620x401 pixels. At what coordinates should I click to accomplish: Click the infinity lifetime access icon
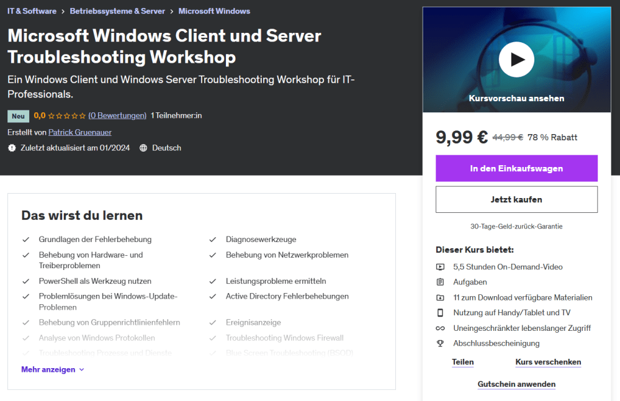[440, 328]
